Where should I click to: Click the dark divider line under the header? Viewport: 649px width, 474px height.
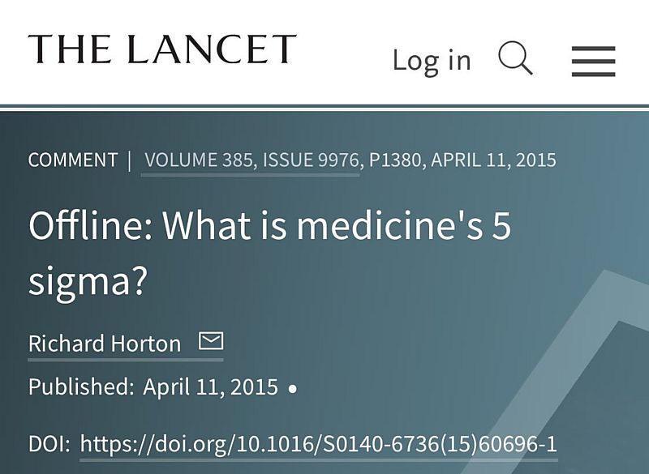click(324, 106)
